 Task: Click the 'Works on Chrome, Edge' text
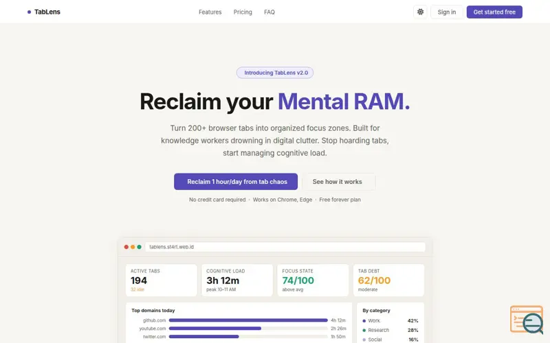(x=283, y=200)
